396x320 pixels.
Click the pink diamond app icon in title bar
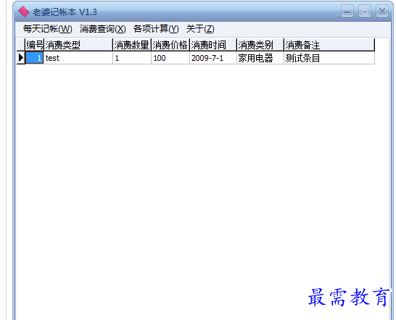tap(23, 12)
